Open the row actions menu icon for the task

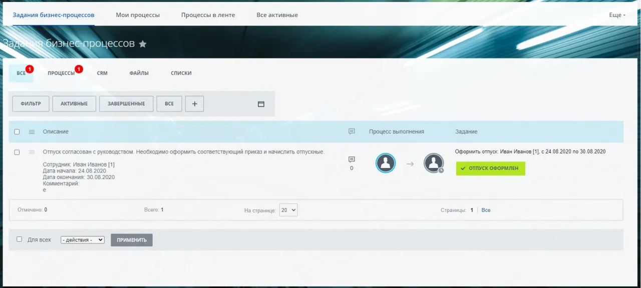(32, 152)
